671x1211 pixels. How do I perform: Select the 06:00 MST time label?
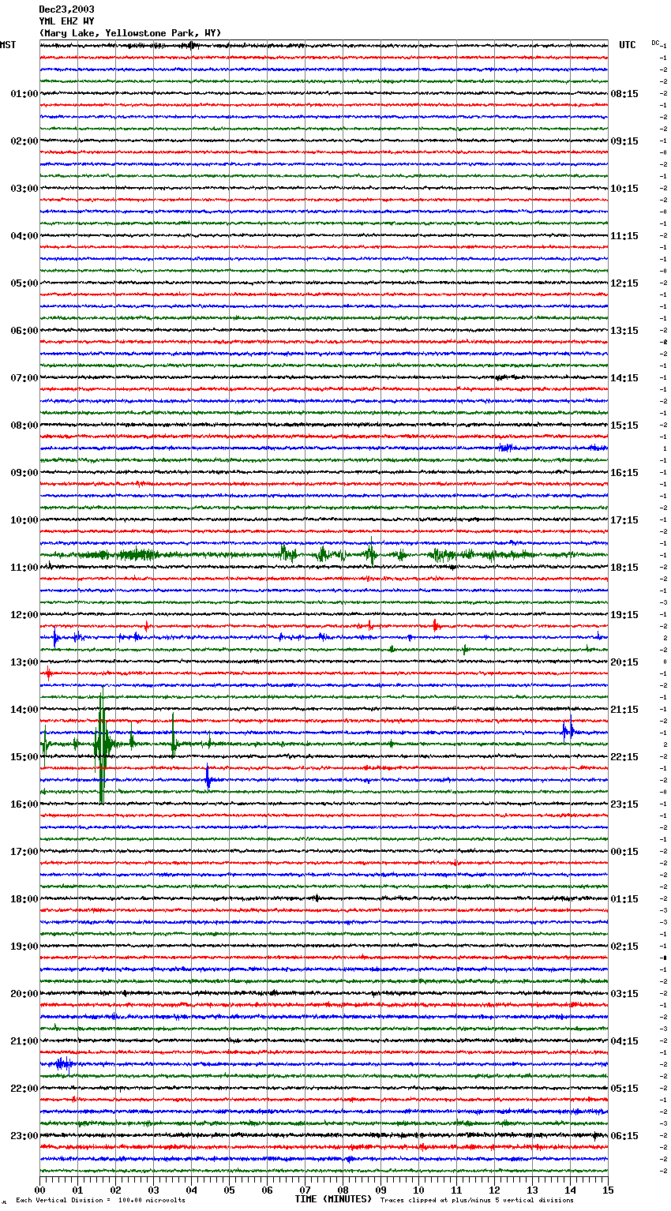coord(24,331)
